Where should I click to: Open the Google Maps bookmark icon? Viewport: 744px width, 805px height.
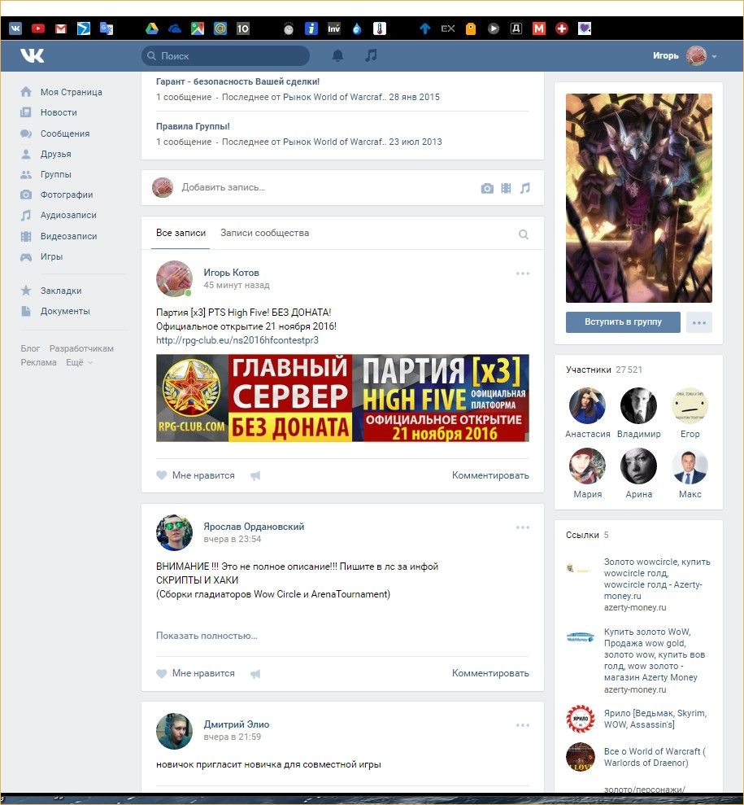pos(198,28)
